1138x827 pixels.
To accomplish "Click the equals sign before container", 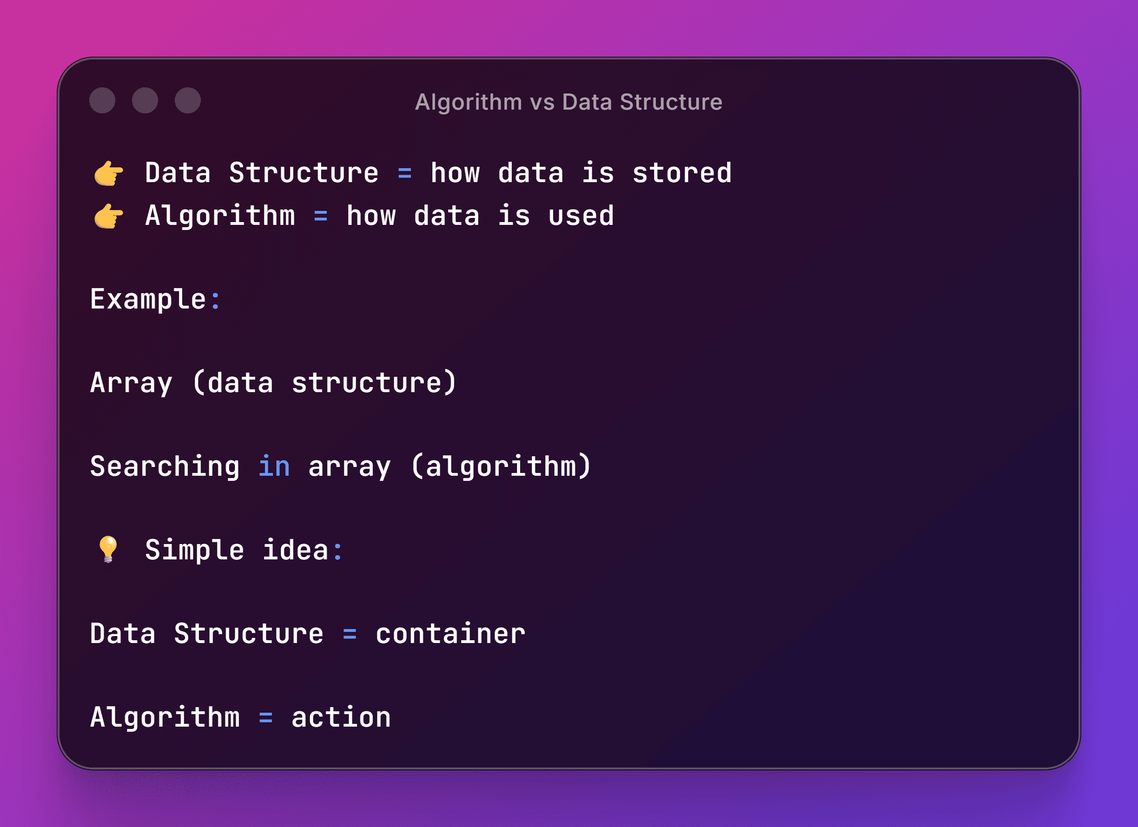I will coord(350,634).
